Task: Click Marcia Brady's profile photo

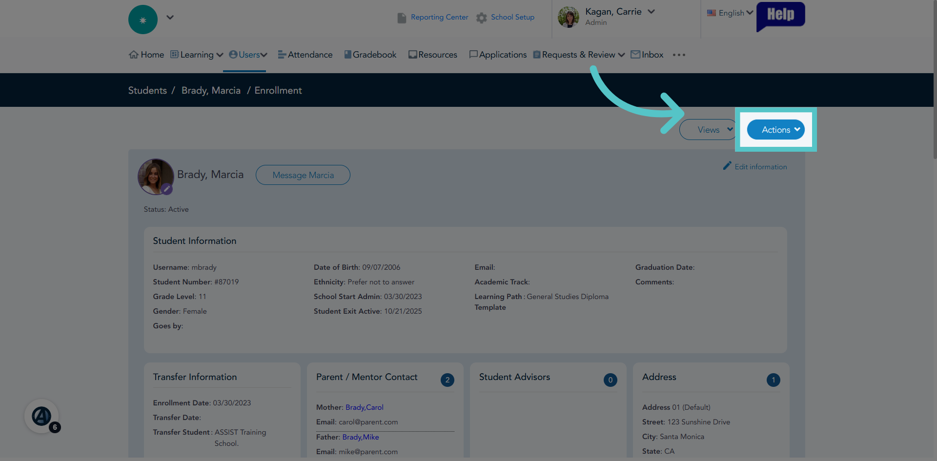Action: pyautogui.click(x=155, y=176)
